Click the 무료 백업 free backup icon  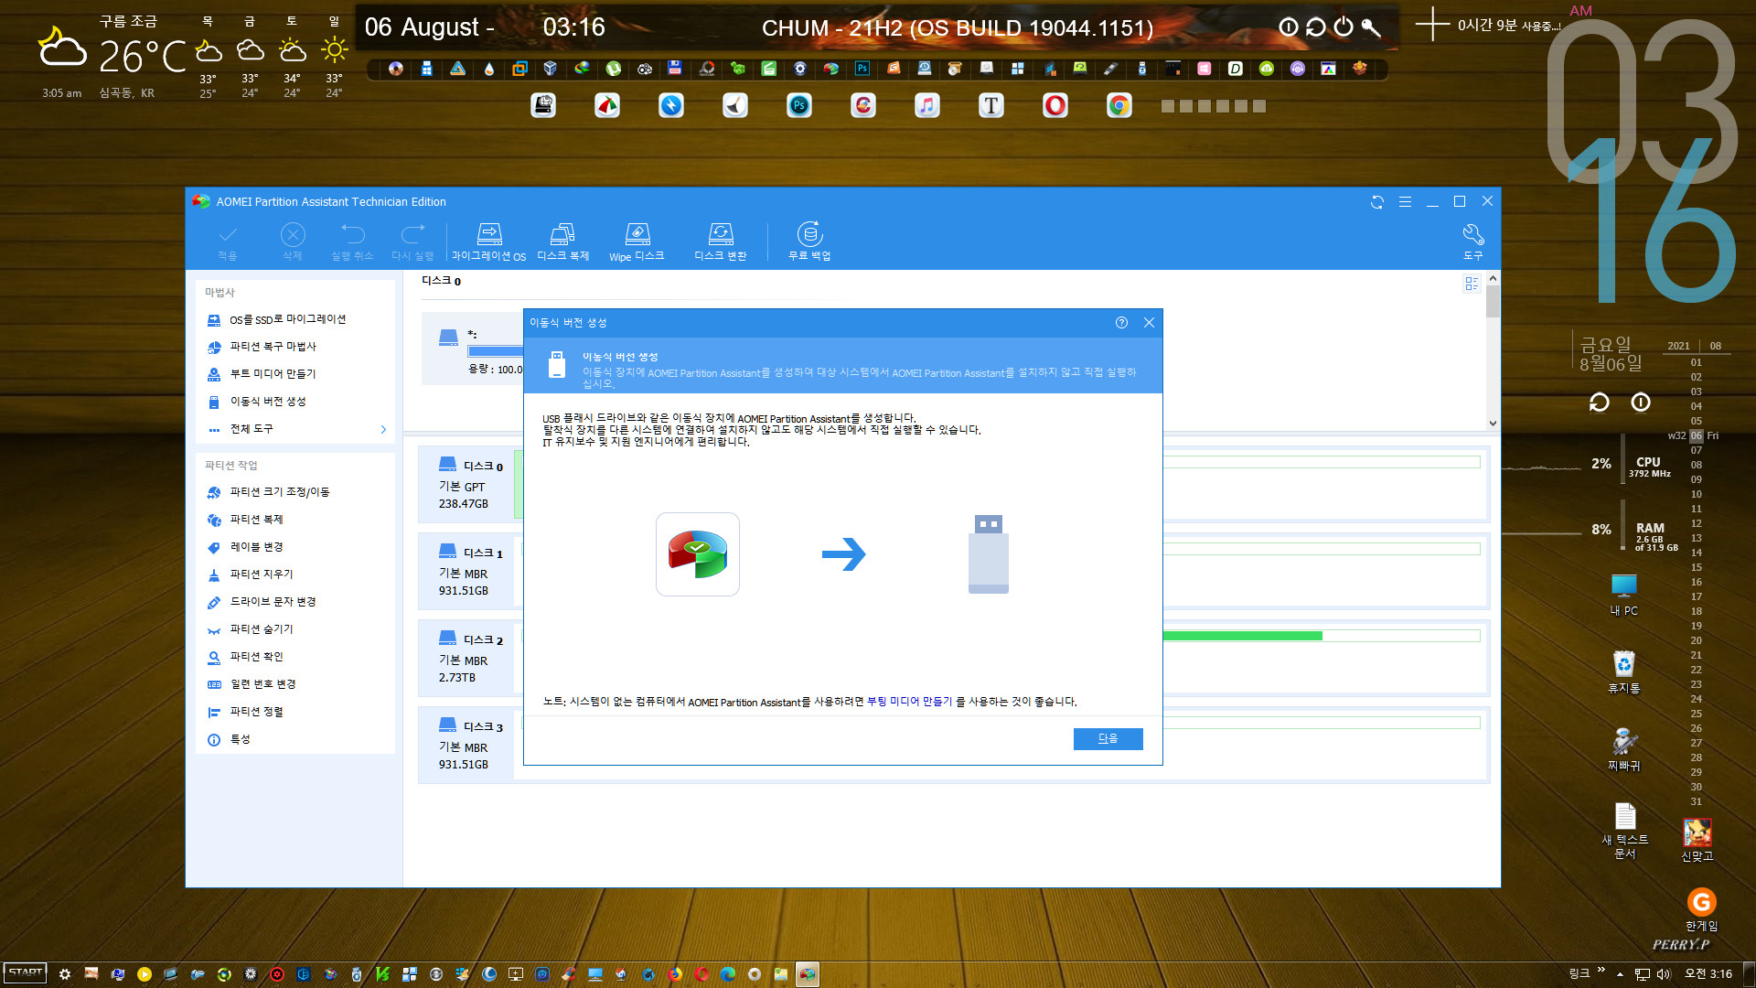[809, 242]
